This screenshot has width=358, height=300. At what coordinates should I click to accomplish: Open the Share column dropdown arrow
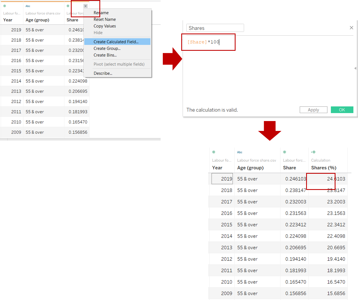pos(85,6)
